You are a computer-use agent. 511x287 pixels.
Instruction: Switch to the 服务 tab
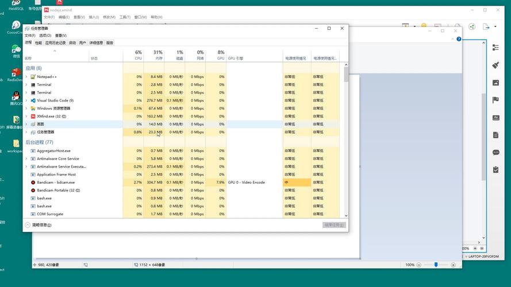(110, 43)
